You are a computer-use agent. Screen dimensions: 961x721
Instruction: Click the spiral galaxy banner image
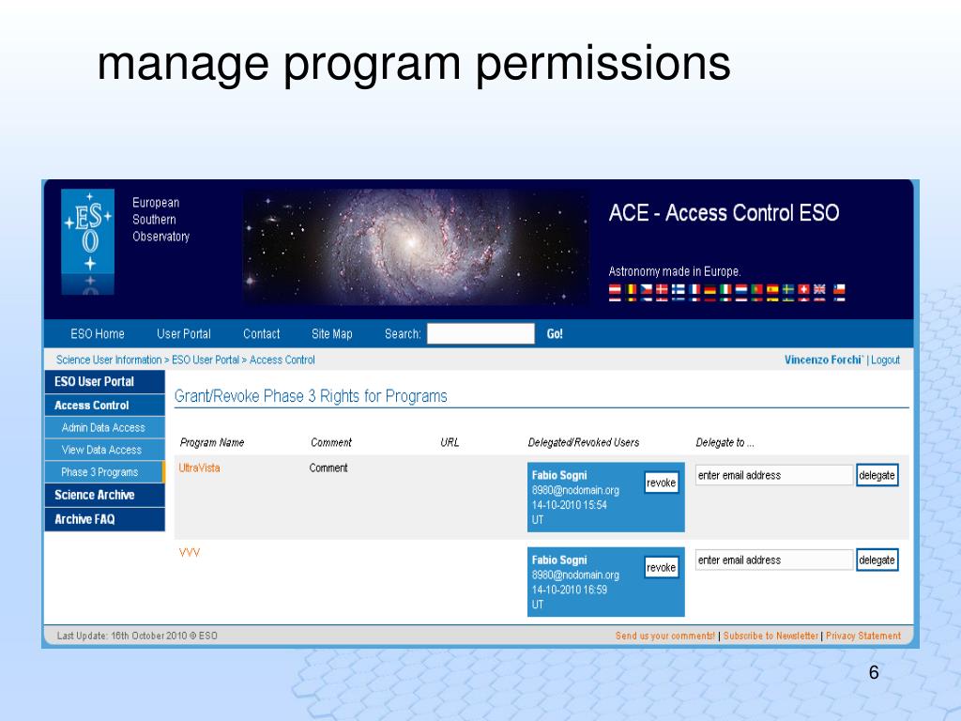tap(416, 247)
